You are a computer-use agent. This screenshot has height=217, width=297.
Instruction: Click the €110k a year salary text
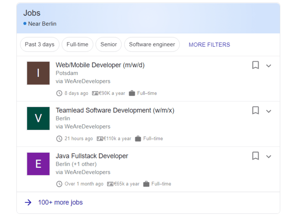117,138
